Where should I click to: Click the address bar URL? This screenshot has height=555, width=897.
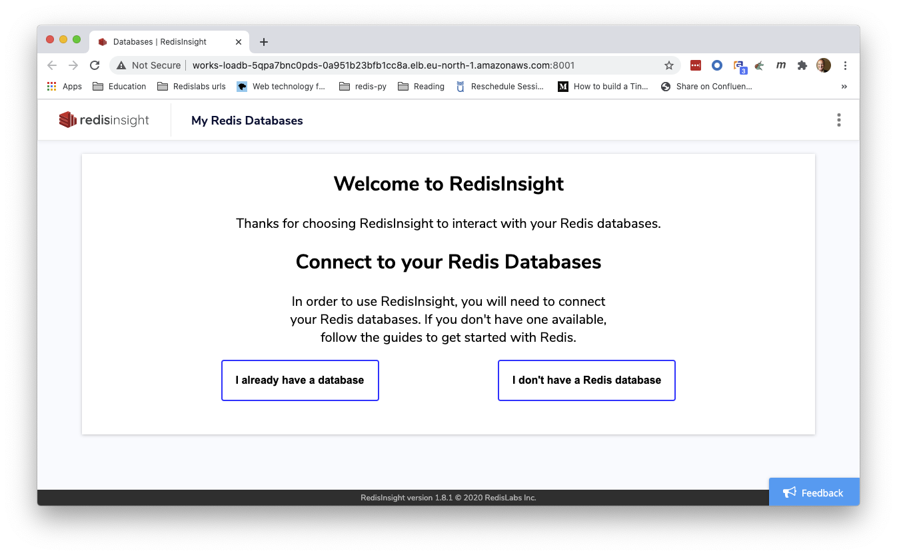[x=383, y=65]
